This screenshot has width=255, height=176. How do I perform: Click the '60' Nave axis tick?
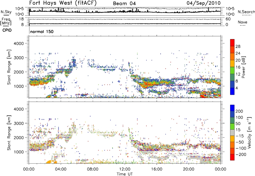pos(228,19)
